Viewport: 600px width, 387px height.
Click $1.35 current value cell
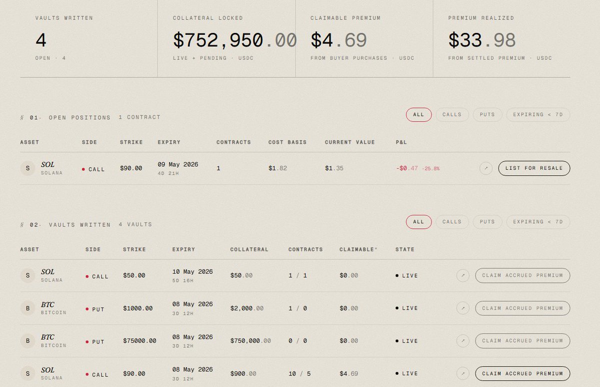334,168
